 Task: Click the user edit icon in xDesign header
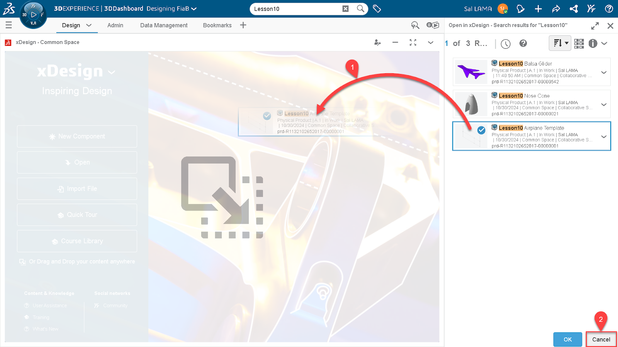coord(377,42)
